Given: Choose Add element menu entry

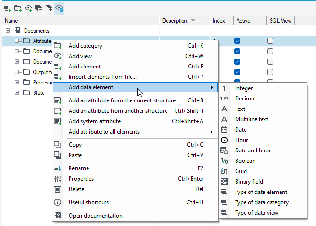Looking at the screenshot, I should pyautogui.click(x=135, y=67).
